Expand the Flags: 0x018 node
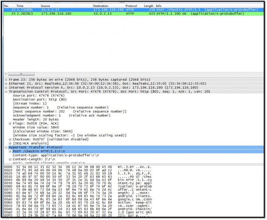Screen dimensions: 267x220 click(x=10, y=124)
